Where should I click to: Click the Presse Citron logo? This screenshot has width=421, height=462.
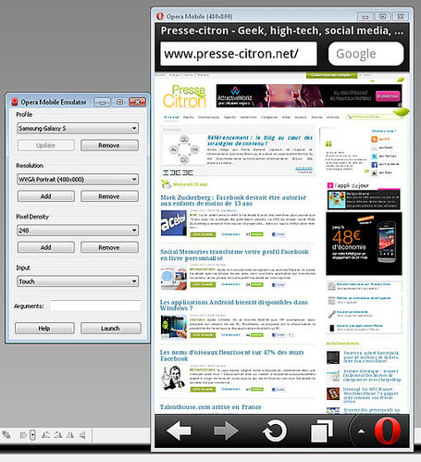click(184, 96)
